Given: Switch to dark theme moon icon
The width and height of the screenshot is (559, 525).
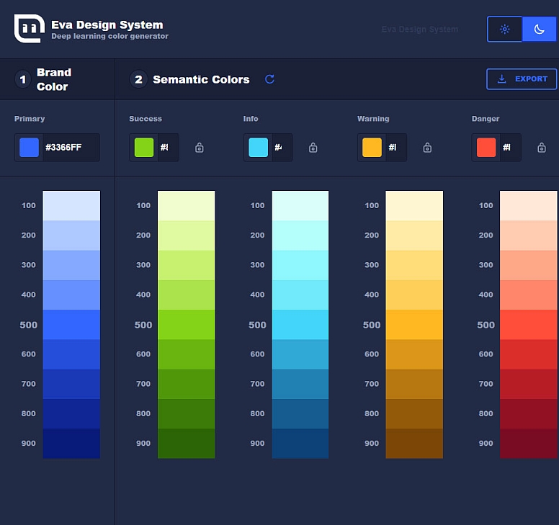Looking at the screenshot, I should coord(539,30).
